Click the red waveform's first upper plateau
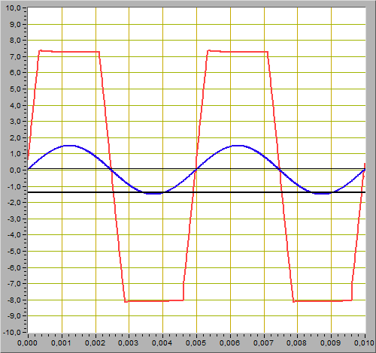The width and height of the screenshot is (376, 353). click(x=69, y=52)
